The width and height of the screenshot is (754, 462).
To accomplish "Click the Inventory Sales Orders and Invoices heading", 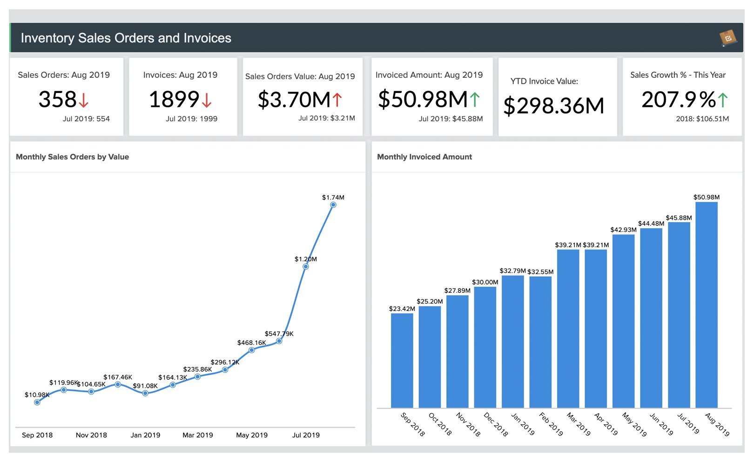I will point(126,38).
